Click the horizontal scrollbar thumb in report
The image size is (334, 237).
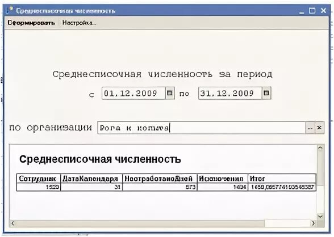point(140,223)
